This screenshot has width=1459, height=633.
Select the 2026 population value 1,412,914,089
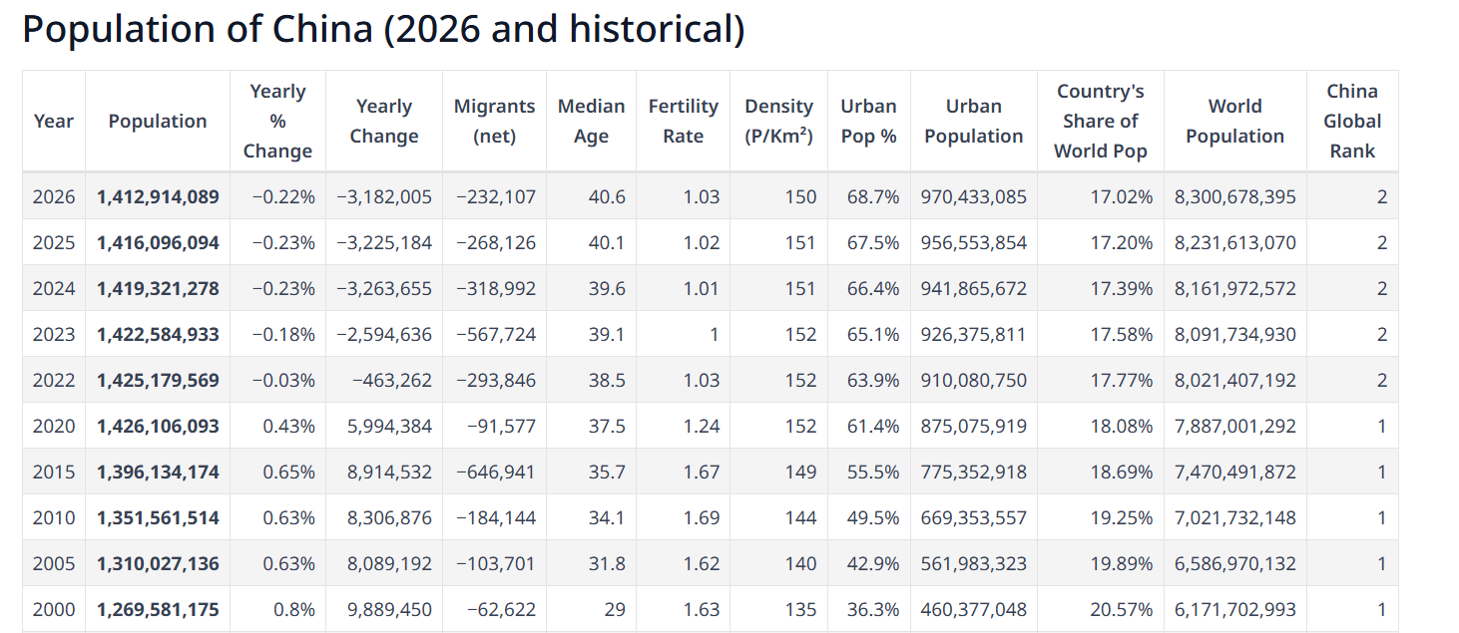pyautogui.click(x=158, y=196)
